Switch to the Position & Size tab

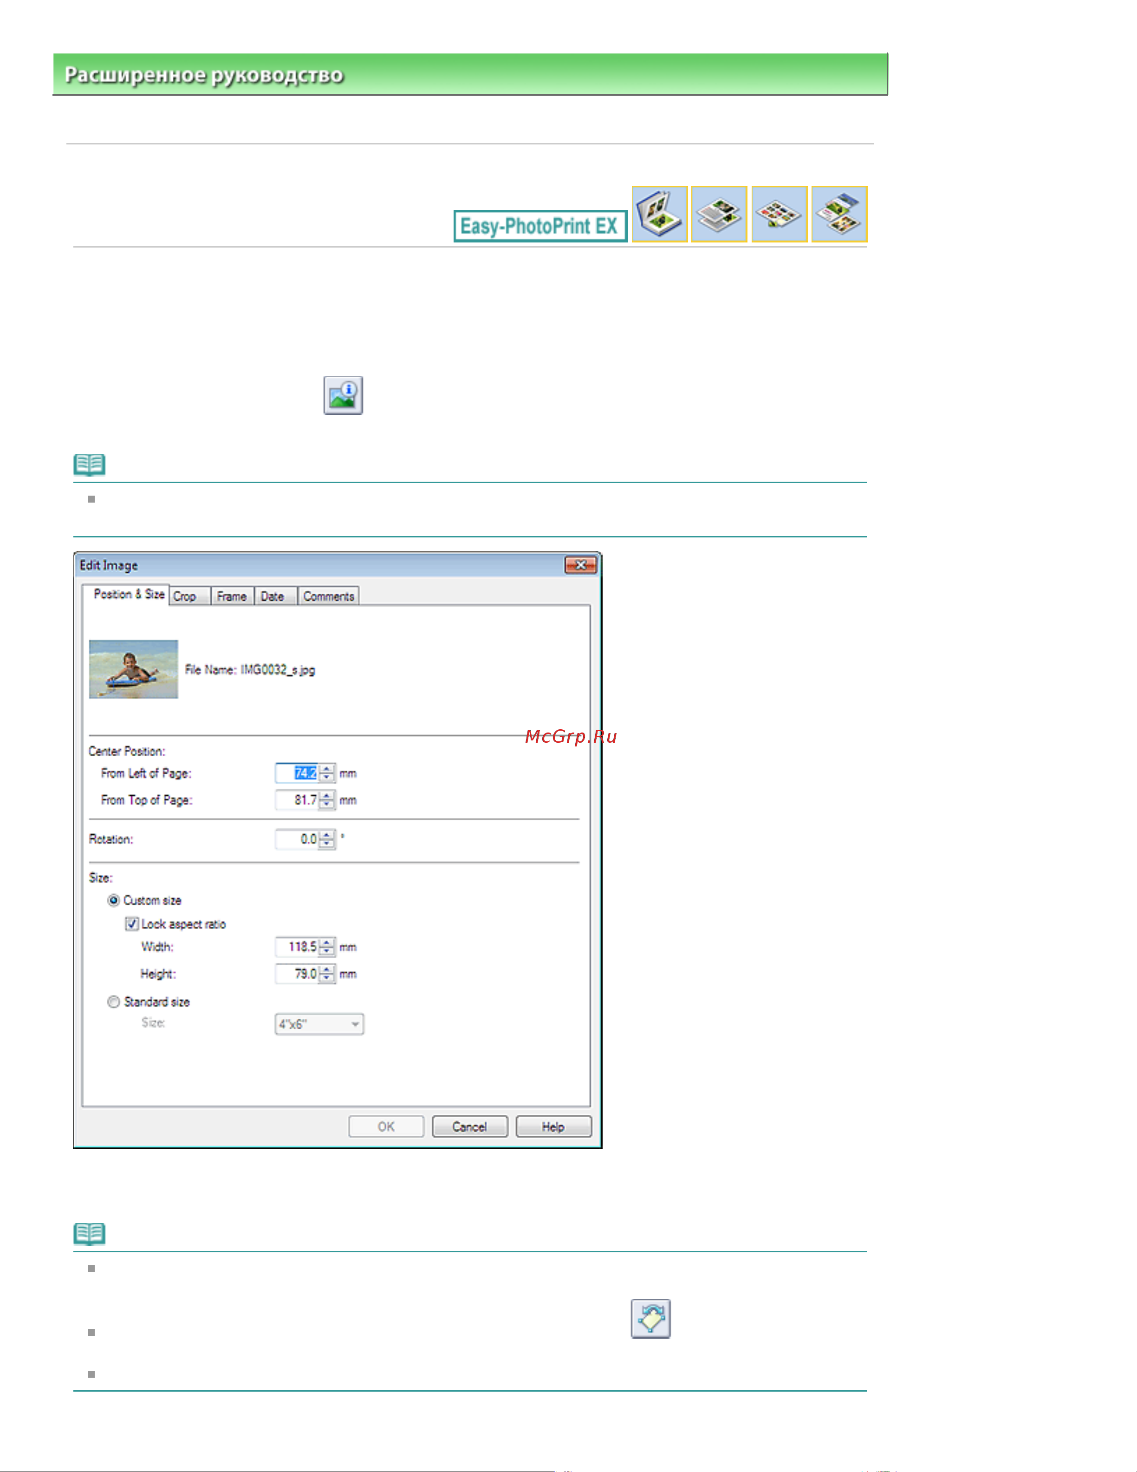[127, 595]
